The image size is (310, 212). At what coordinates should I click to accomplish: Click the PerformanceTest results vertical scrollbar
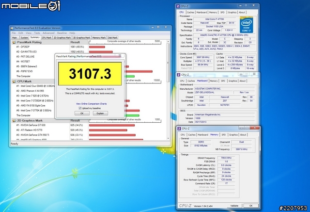(x=168, y=63)
